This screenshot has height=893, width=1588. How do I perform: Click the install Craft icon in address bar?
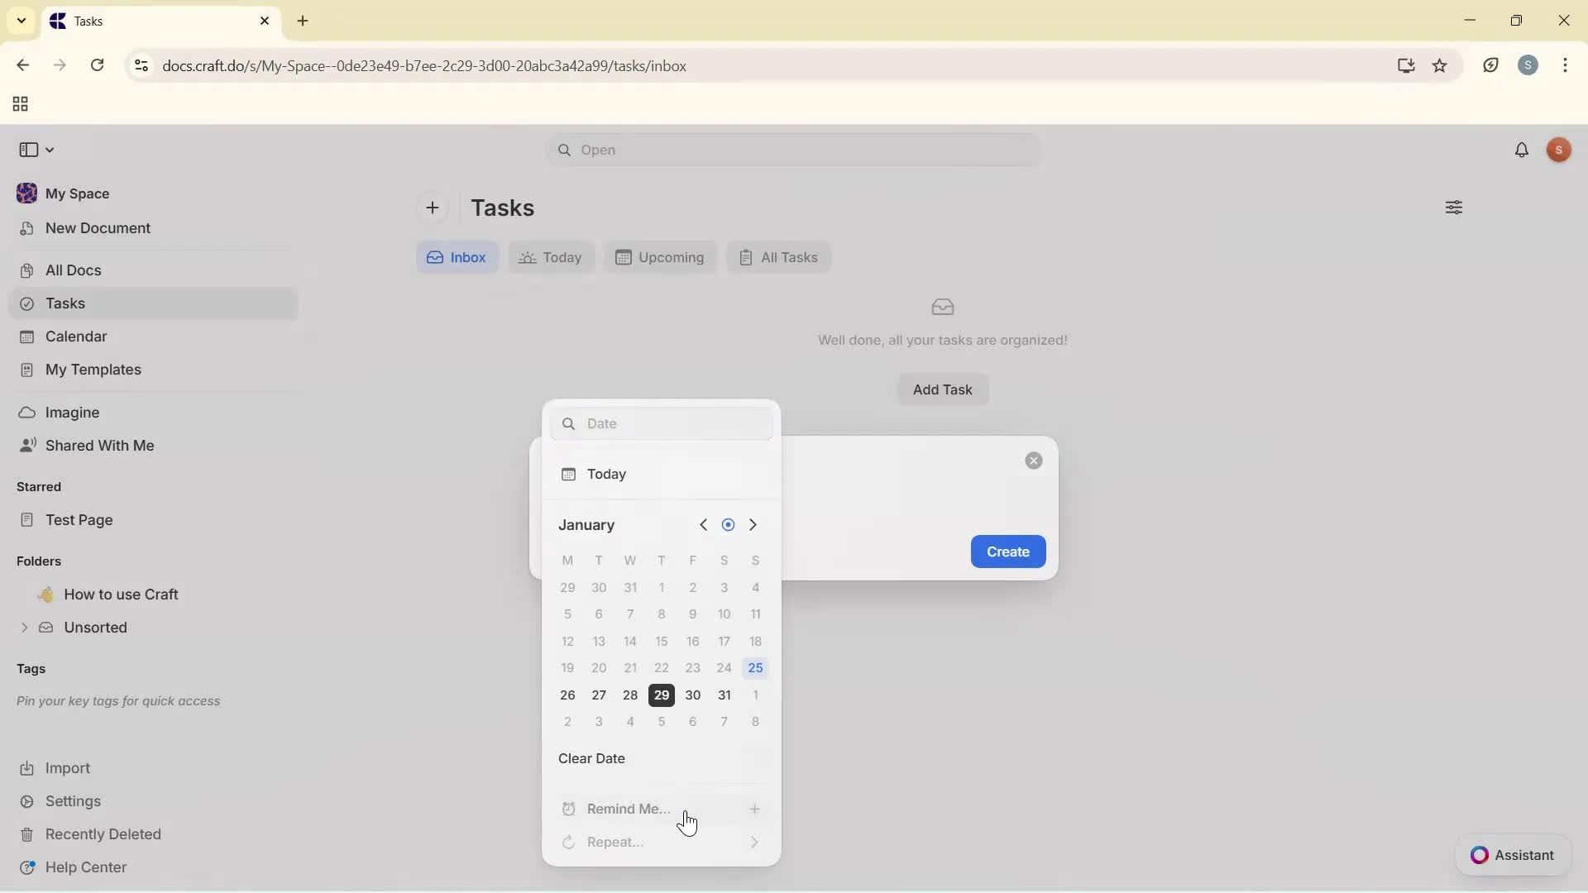click(x=1406, y=65)
